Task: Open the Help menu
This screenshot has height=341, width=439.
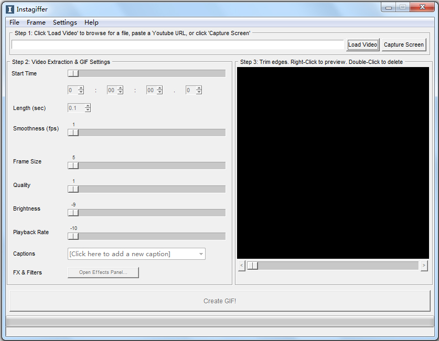Action: point(91,23)
